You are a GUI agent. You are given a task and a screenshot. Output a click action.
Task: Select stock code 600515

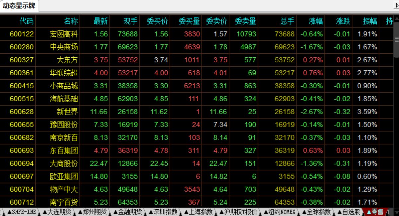[22, 99]
